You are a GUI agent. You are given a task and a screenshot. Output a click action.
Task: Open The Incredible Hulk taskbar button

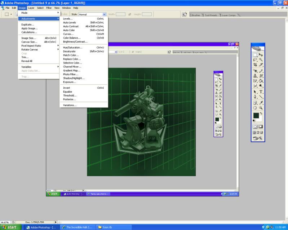pos(77,227)
